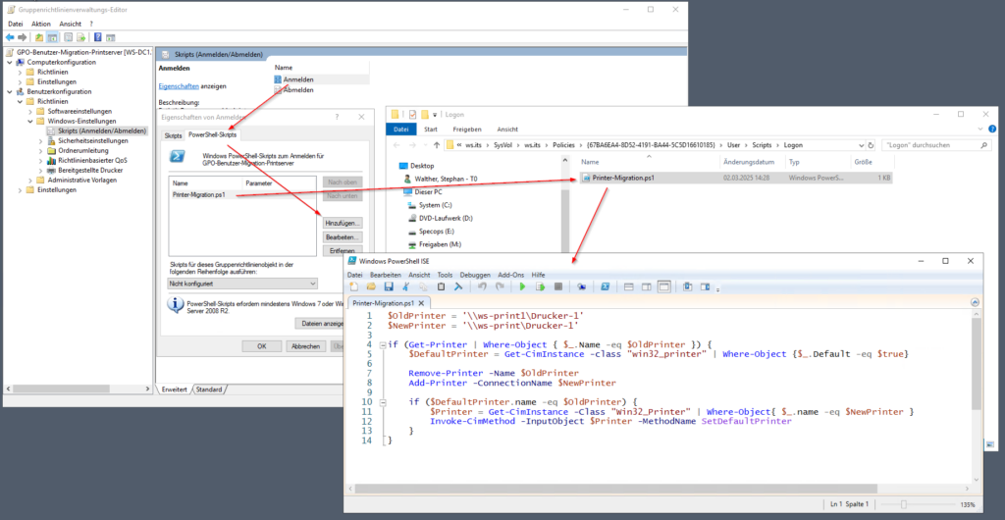The image size is (1005, 520).
Task: Expand the Explorer ribbon with the chevron
Action: 981,129
